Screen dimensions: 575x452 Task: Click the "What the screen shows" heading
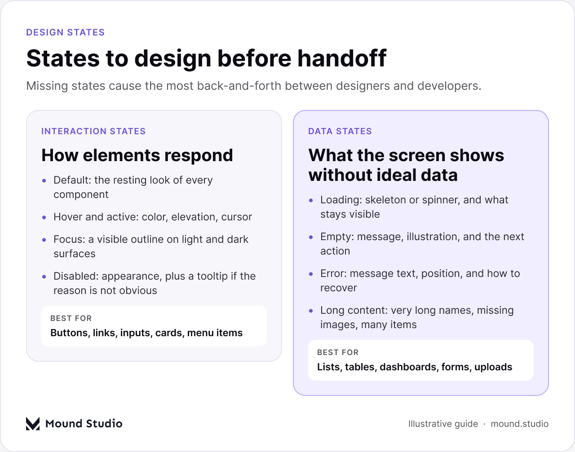coord(406,165)
